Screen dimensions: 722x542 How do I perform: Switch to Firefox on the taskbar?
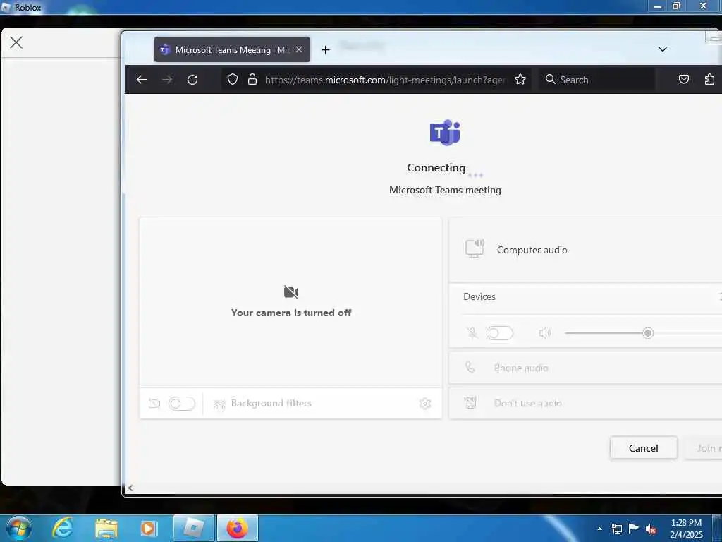click(x=238, y=528)
